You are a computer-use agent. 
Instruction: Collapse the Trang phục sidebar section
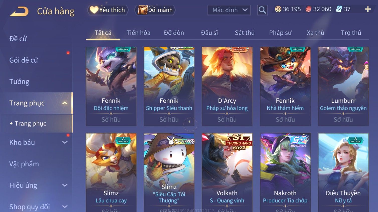tap(65, 103)
